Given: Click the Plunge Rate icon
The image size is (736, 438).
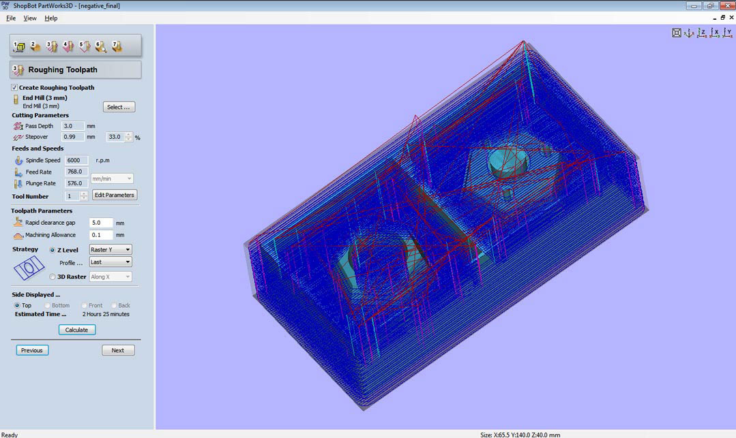Looking at the screenshot, I should [18, 183].
